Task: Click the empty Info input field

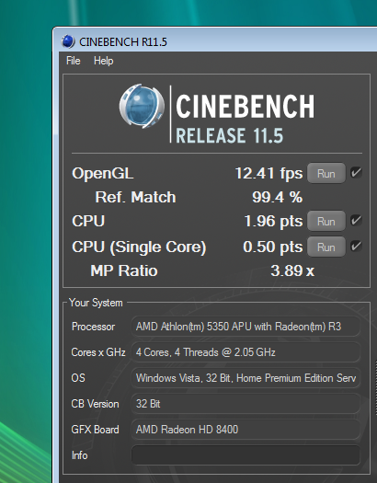Action: (x=246, y=455)
